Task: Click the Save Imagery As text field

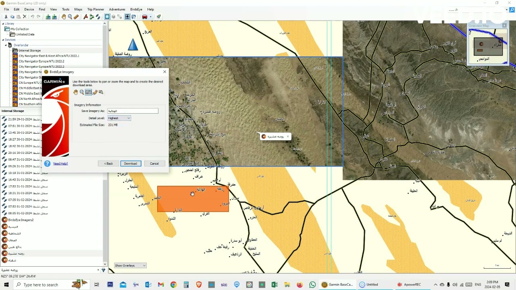Action: (133, 111)
